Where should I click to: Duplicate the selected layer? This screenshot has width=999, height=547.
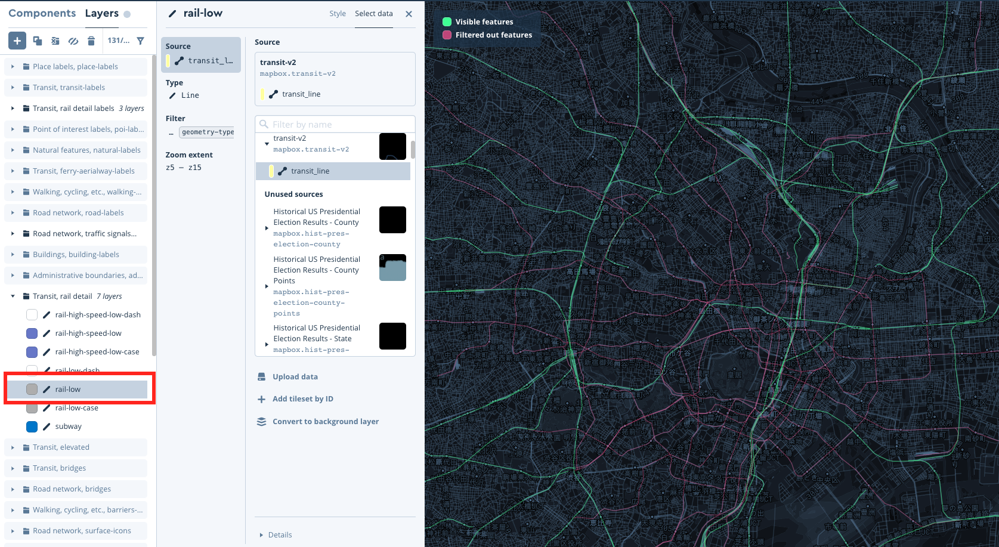[38, 41]
